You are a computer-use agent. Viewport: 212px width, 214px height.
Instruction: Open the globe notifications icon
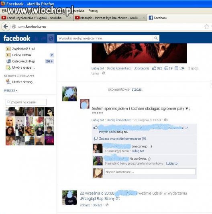51,39
